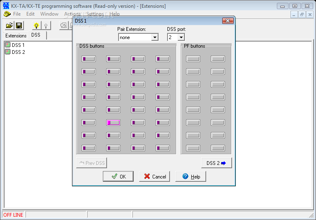Image resolution: width=316 pixels, height=220 pixels.
Task: Click PF button in last row, left column
Action: click(193, 148)
